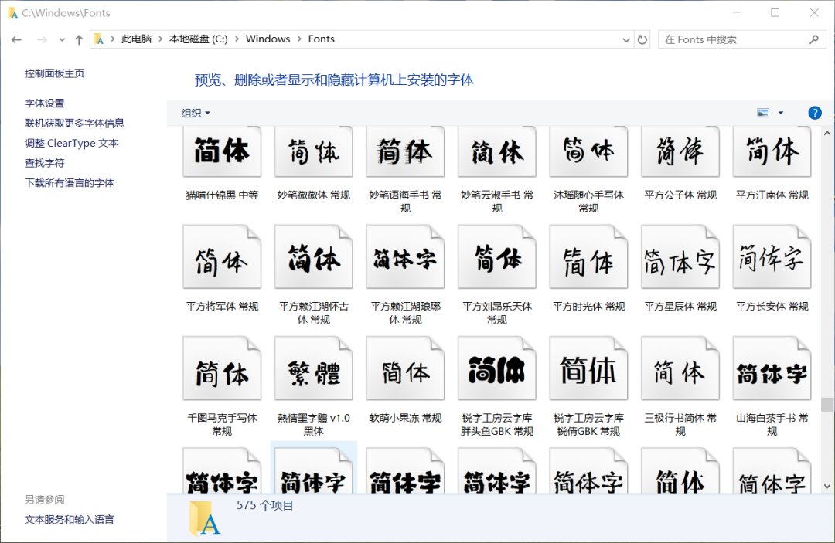Select the 平方刘昂乐天体 常规 font icon

click(x=497, y=257)
